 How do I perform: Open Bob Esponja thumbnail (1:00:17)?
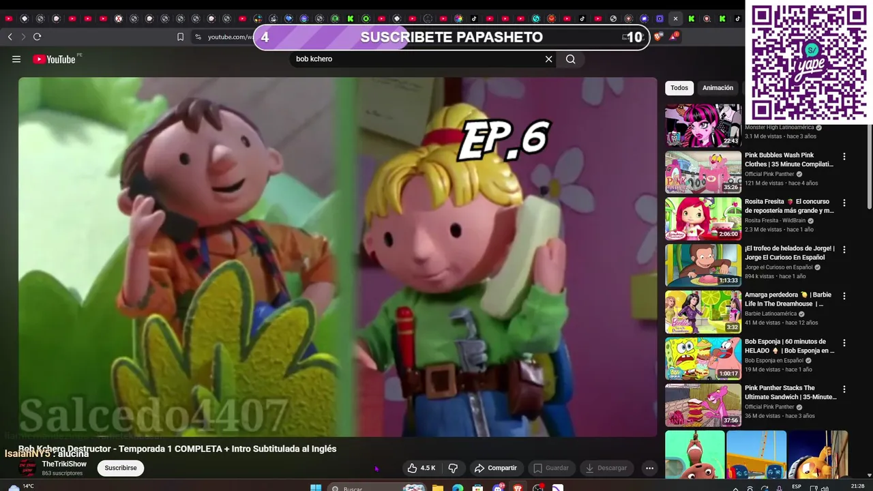[703, 358]
